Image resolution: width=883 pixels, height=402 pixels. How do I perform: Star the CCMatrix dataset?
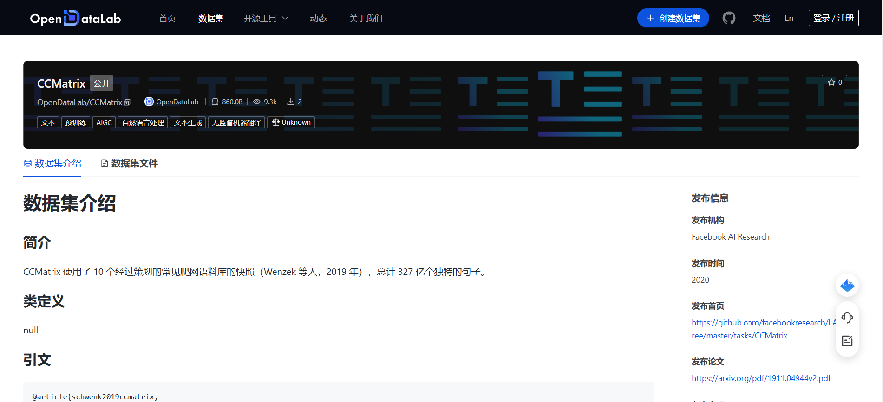pyautogui.click(x=834, y=82)
